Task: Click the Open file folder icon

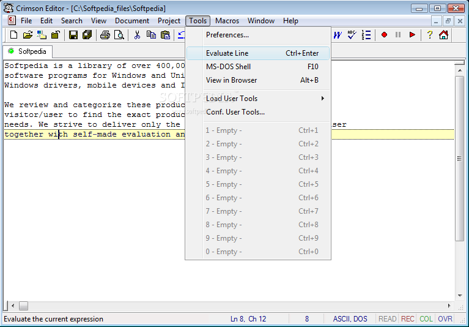Action: pos(28,35)
